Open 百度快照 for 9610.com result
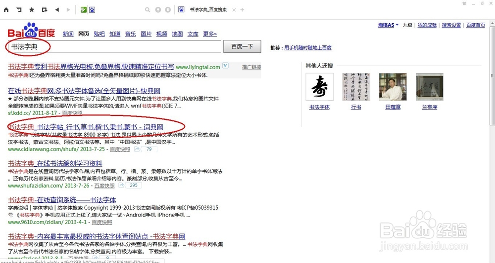The width and height of the screenshot is (495, 263). click(x=102, y=222)
